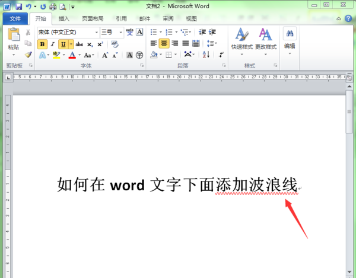The width and height of the screenshot is (356, 278).
Task: Click the Save icon in quick access toolbar
Action: (18, 7)
